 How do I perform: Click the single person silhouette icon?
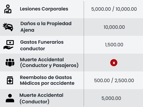pyautogui.click(x=10, y=98)
